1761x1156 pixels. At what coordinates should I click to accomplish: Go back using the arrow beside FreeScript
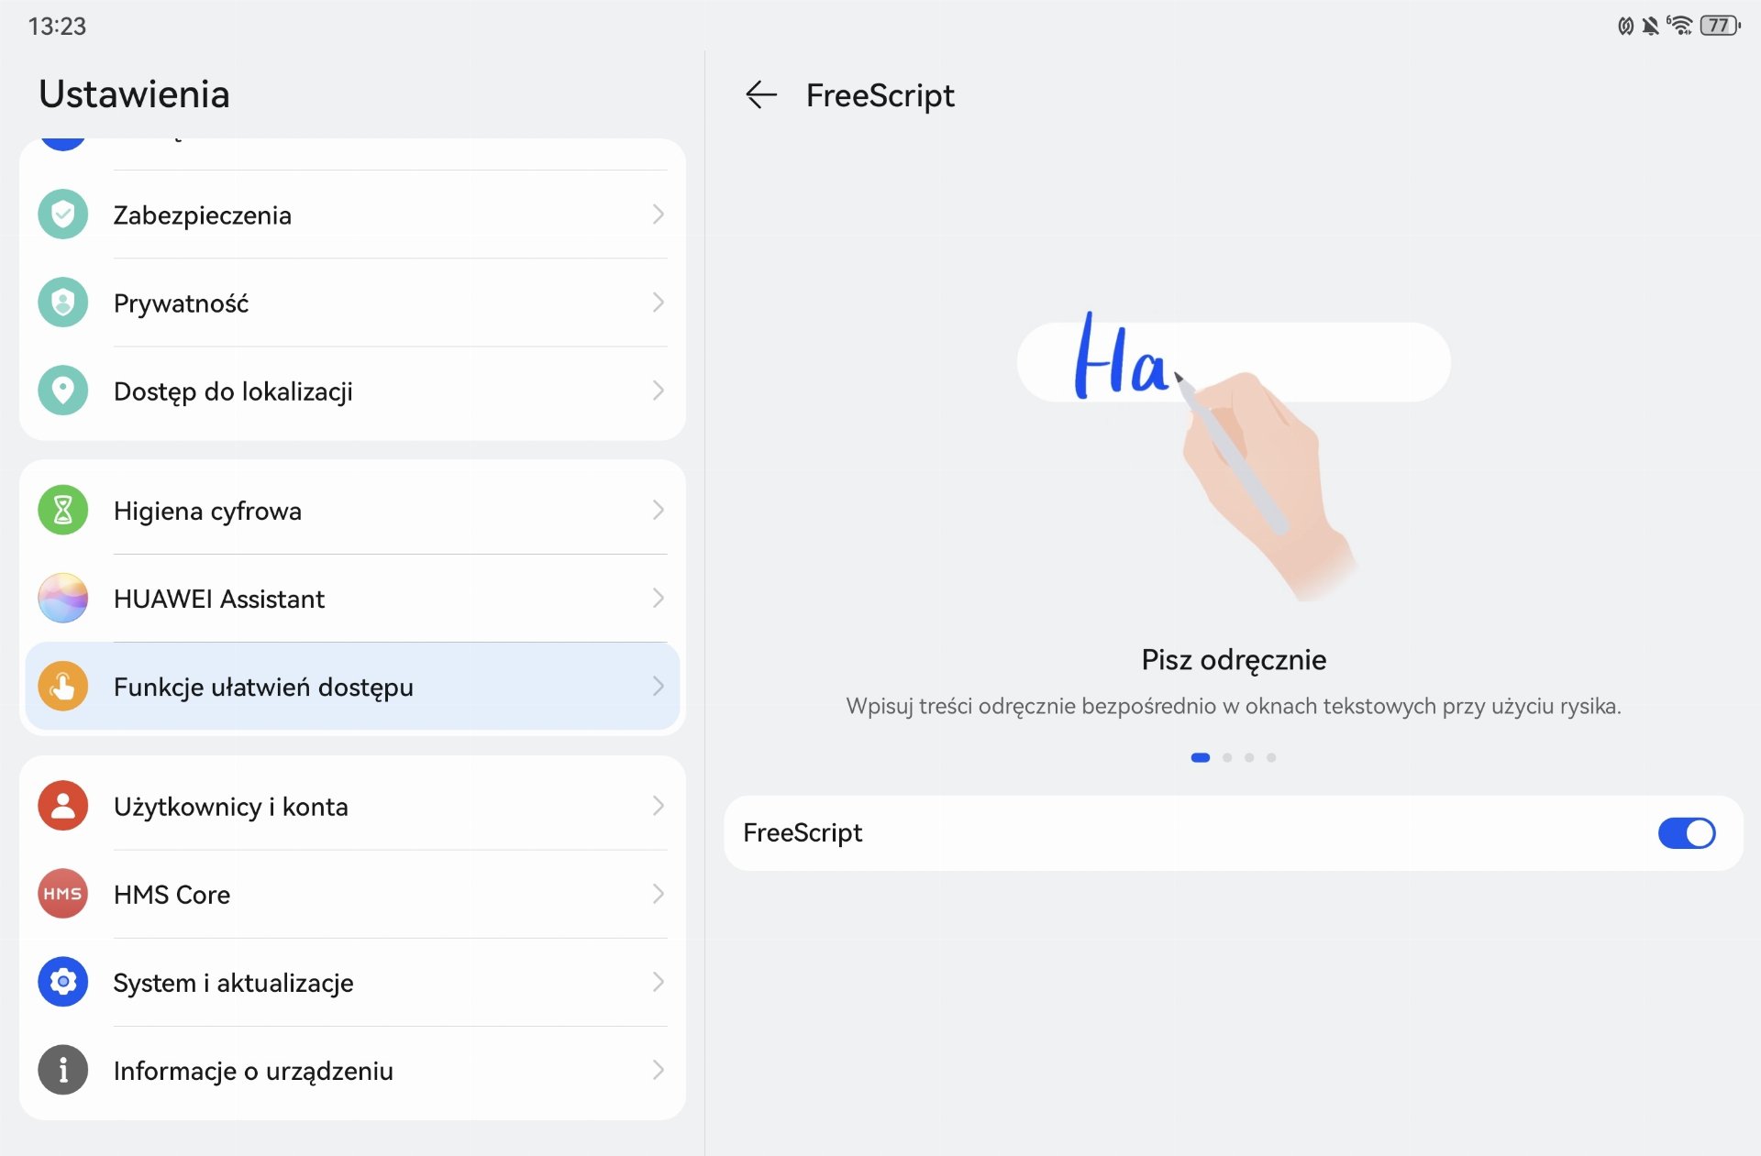[760, 94]
